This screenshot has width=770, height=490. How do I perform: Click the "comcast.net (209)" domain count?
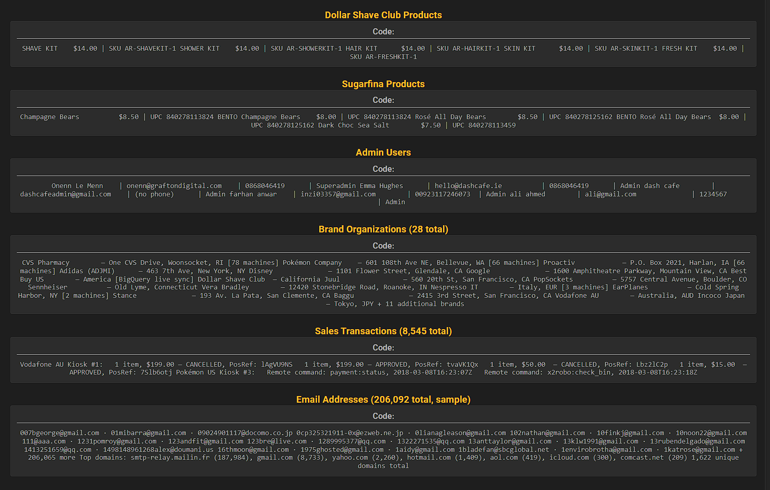(654, 458)
